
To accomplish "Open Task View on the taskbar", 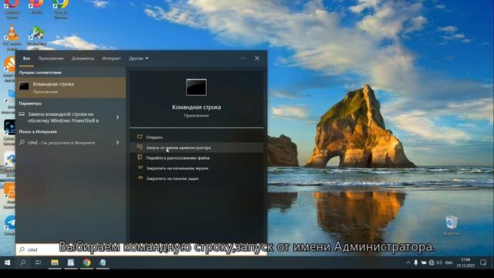I will pyautogui.click(x=38, y=263).
